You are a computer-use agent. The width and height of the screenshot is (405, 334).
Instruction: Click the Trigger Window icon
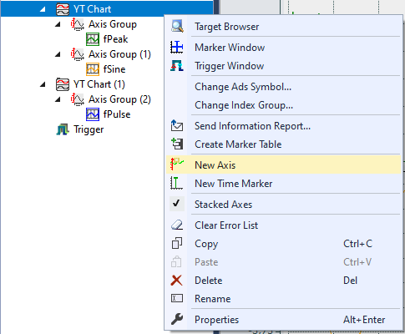(x=177, y=66)
